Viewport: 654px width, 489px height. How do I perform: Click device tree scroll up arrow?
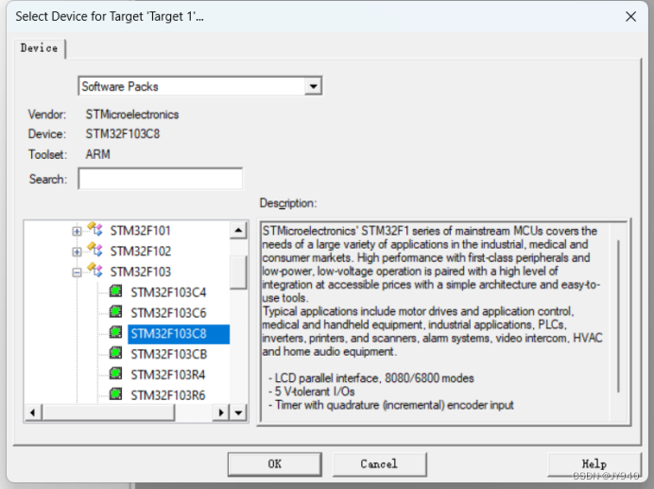238,230
